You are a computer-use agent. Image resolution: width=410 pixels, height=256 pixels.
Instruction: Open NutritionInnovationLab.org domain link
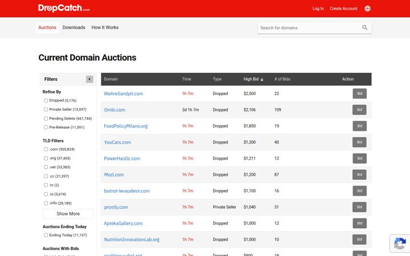click(132, 240)
